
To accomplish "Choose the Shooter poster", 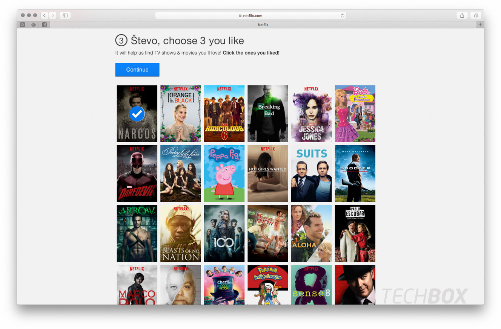I will pos(355,174).
